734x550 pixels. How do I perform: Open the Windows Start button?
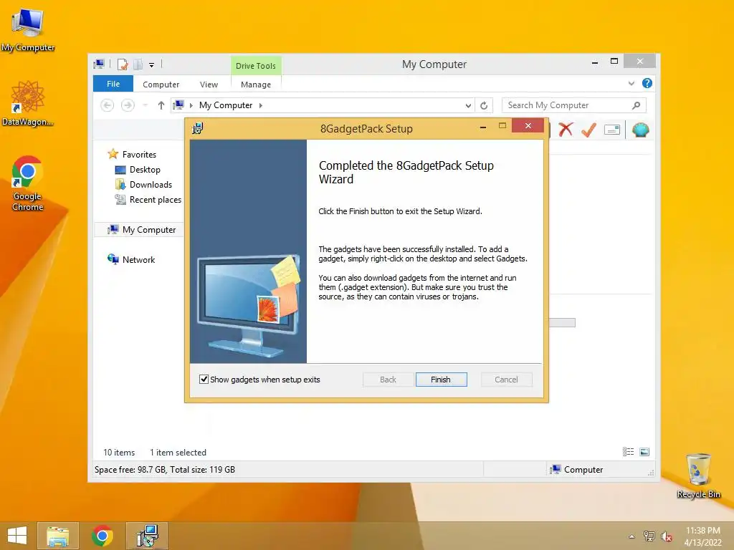click(x=17, y=536)
